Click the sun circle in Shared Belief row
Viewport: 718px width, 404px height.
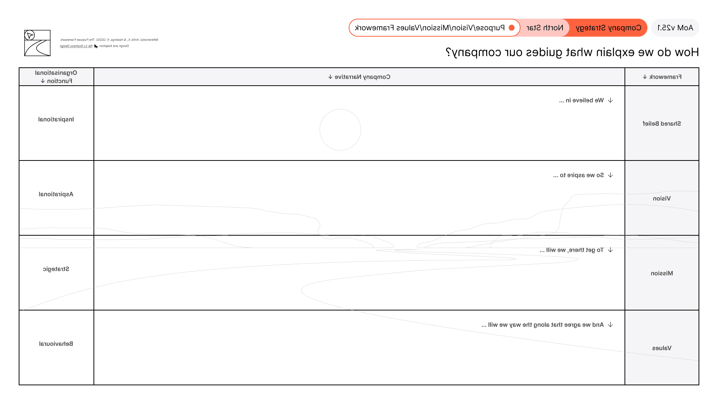pos(340,130)
